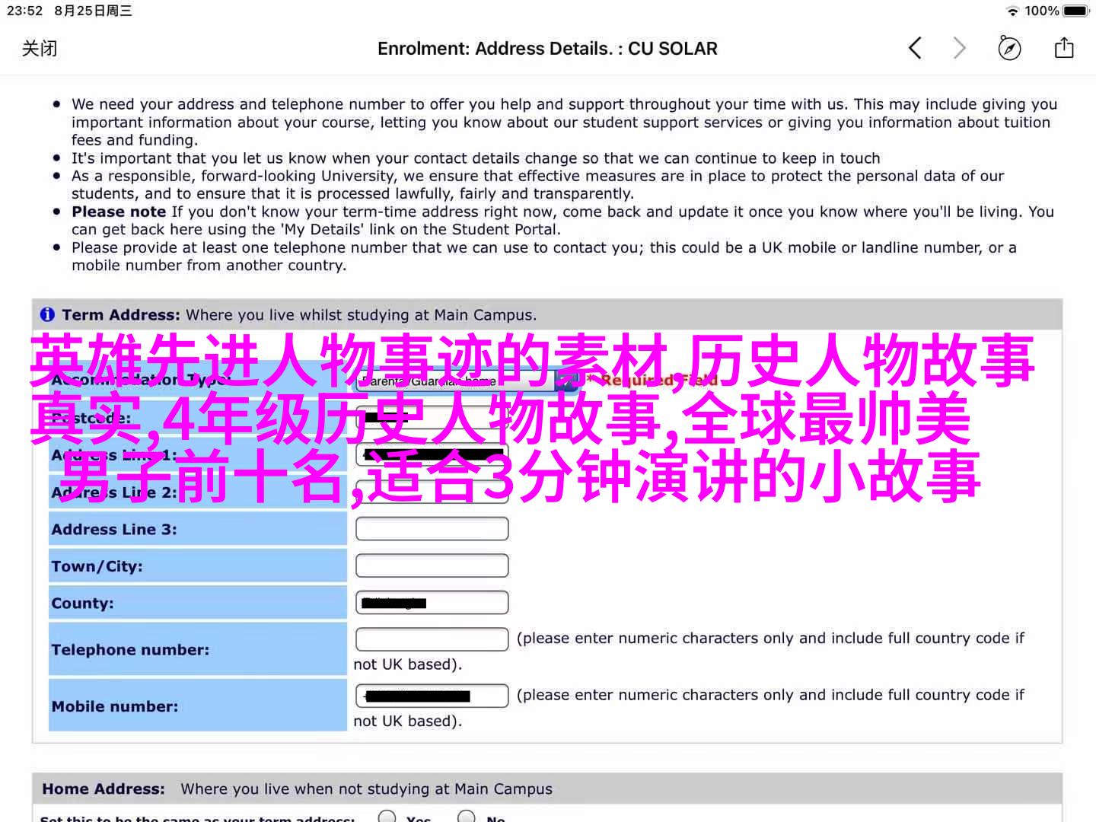Click the Mobile number input field
1096x822 pixels.
click(432, 696)
